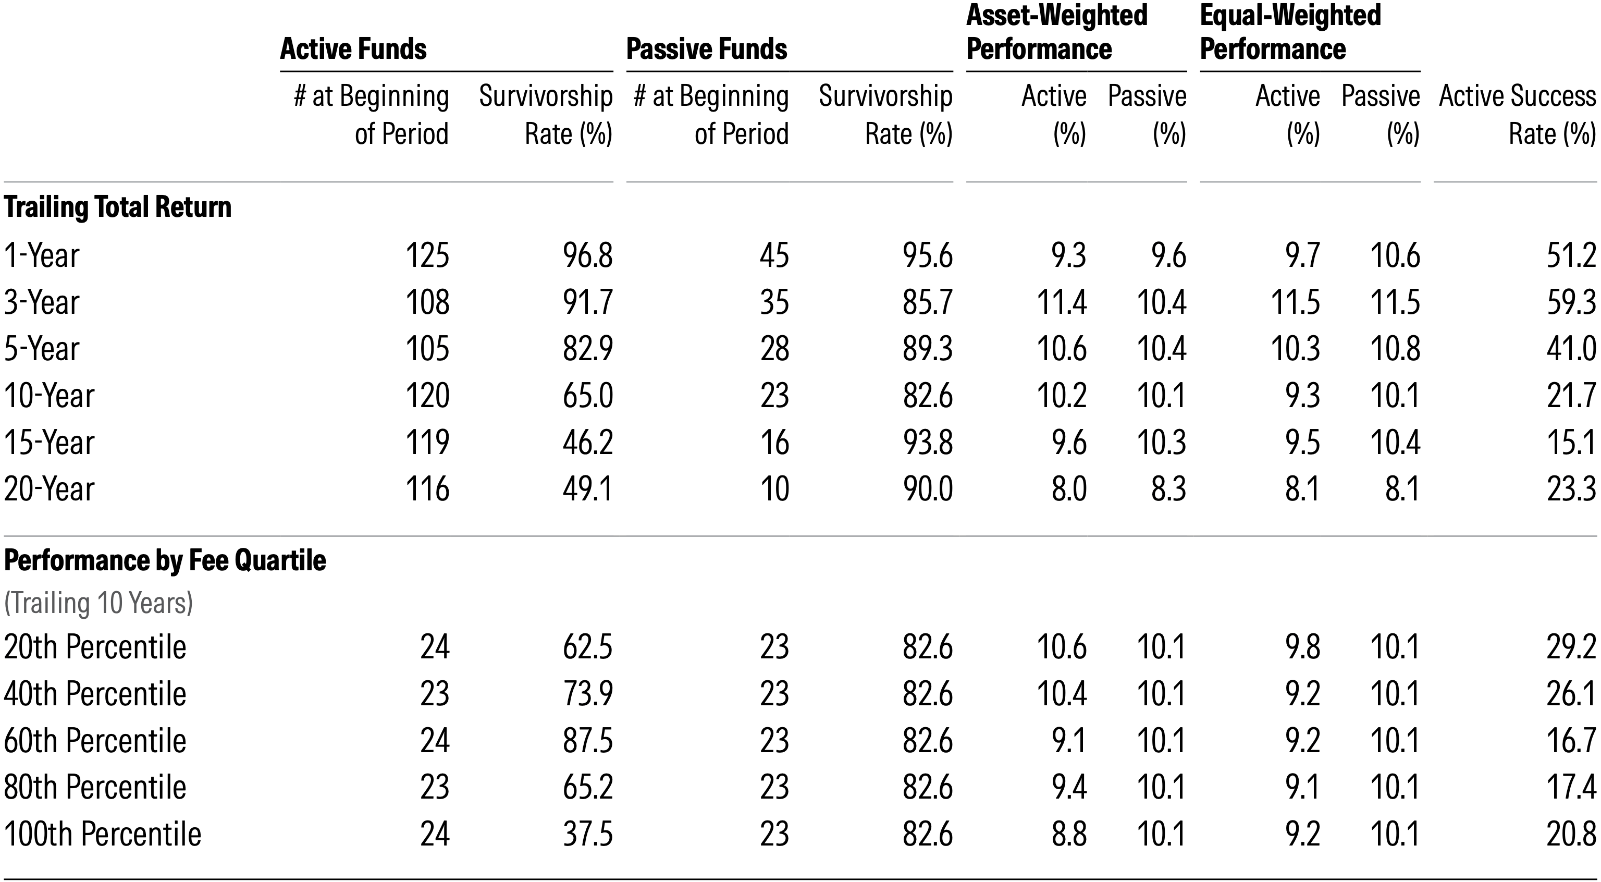Screen dimensions: 1601x882
Task: Click the (Trailing 10 Years) subtitle
Action: (x=98, y=603)
